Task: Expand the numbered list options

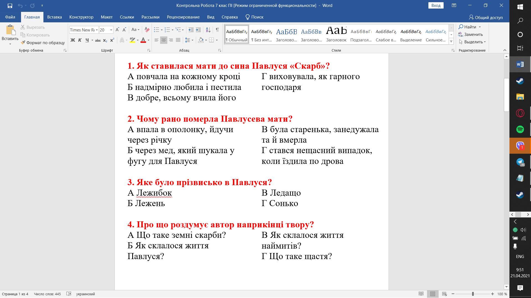Action: click(172, 30)
